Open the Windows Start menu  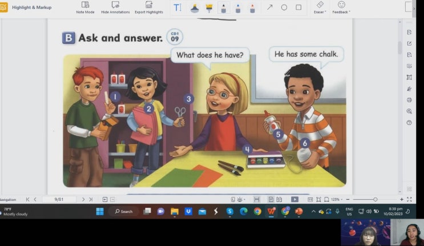pos(100,211)
